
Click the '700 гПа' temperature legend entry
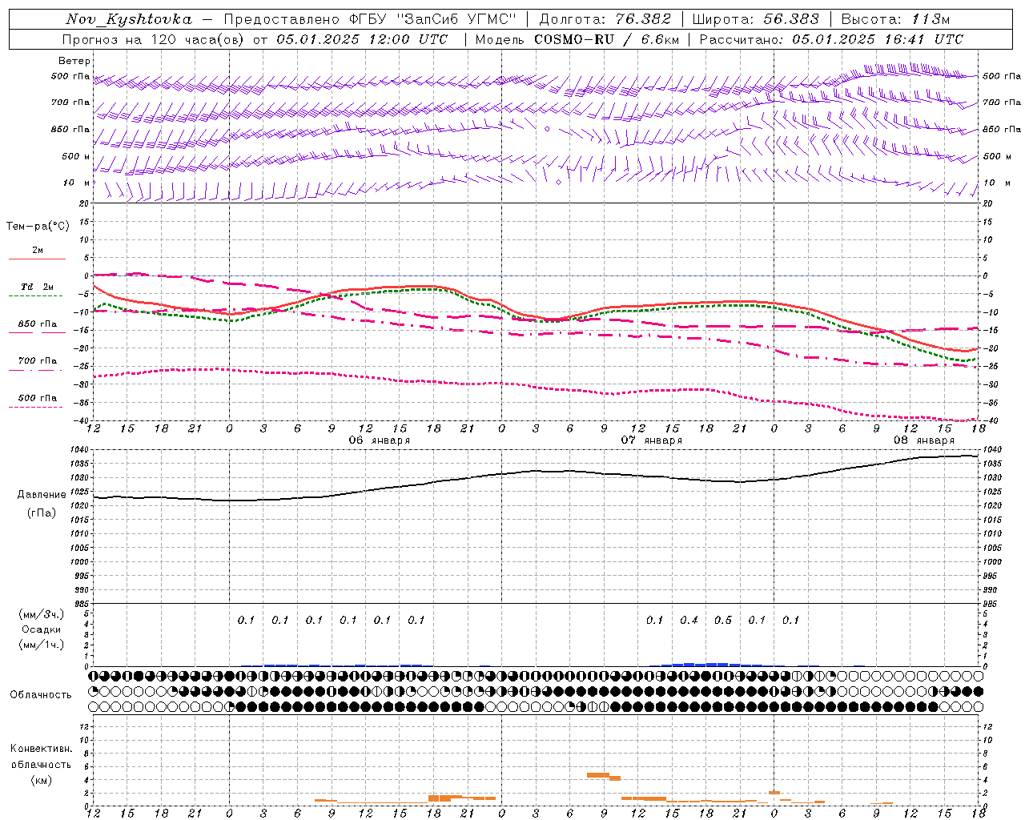[x=38, y=360]
